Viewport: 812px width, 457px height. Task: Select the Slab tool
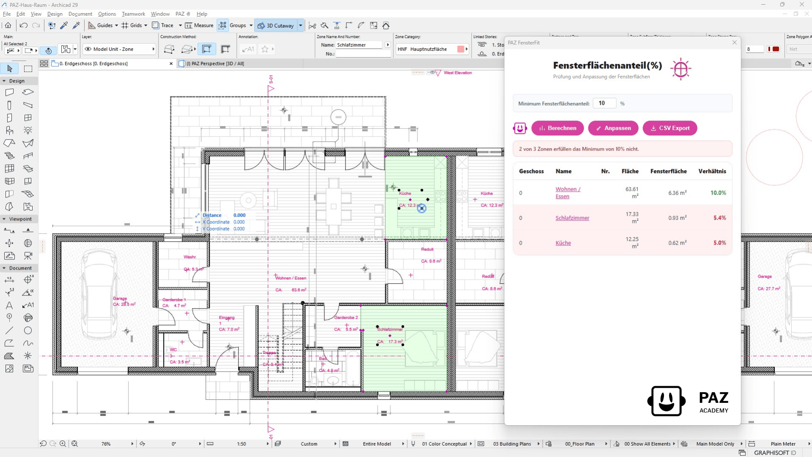pyautogui.click(x=28, y=92)
